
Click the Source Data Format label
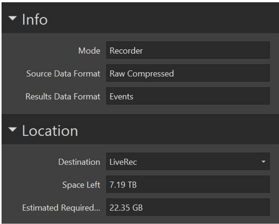(x=63, y=73)
